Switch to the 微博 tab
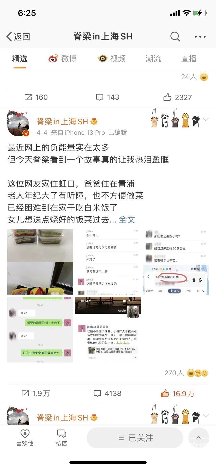Image resolution: width=216 pixels, height=468 pixels. click(x=63, y=58)
